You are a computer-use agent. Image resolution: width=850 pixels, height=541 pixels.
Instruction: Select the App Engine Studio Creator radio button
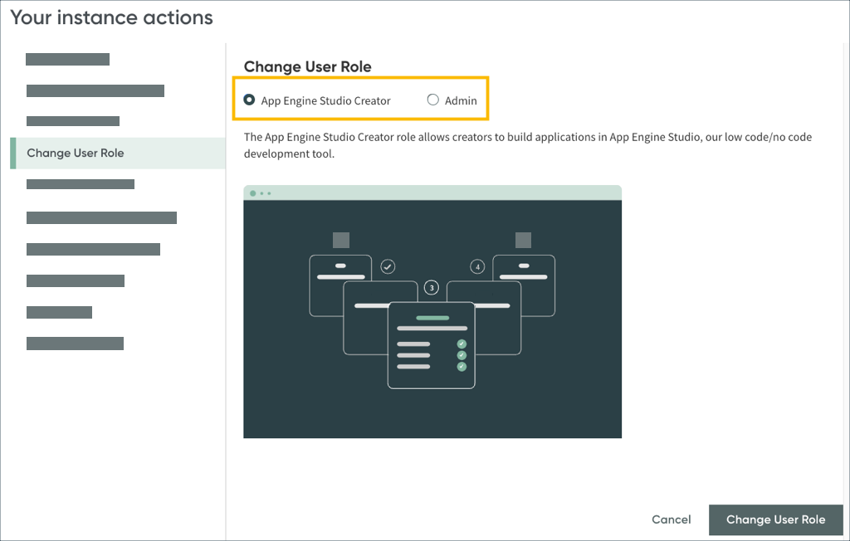click(x=250, y=99)
